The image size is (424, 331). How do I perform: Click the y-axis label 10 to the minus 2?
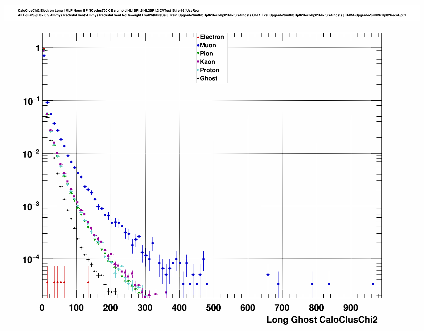click(x=31, y=154)
